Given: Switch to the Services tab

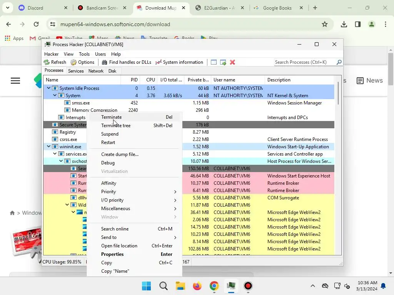Looking at the screenshot, I should (x=76, y=71).
